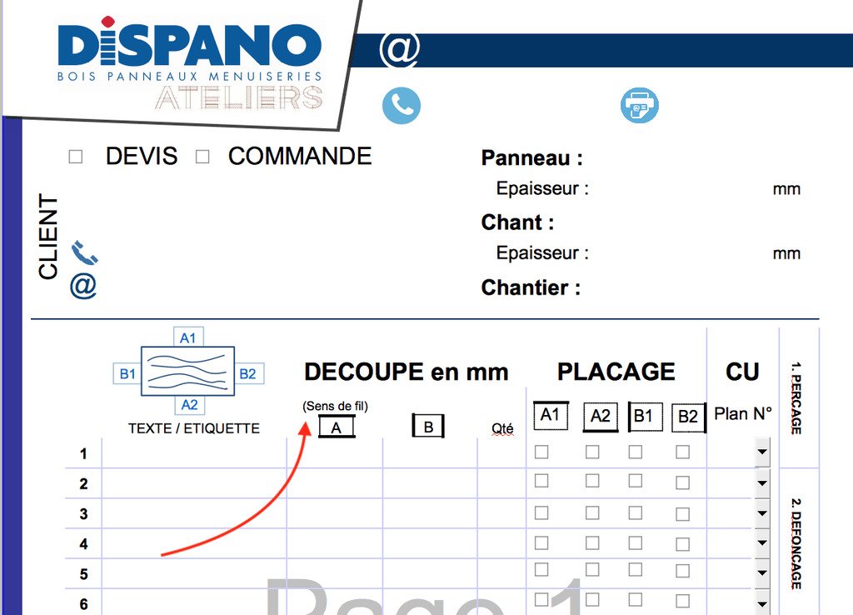The image size is (853, 615).
Task: Click the 'DECOUPE en mm' heading
Action: tap(407, 372)
